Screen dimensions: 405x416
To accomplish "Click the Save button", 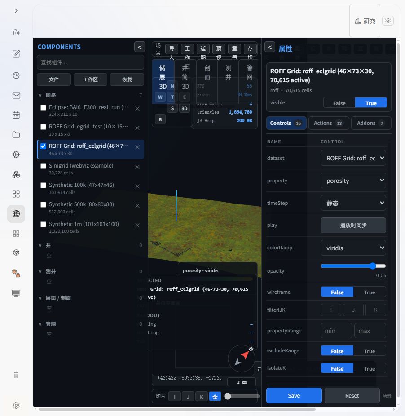I will [x=294, y=396].
